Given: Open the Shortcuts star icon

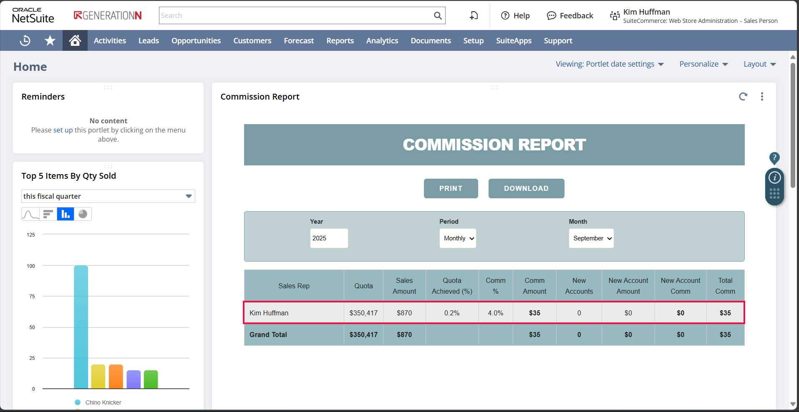Looking at the screenshot, I should coord(50,40).
